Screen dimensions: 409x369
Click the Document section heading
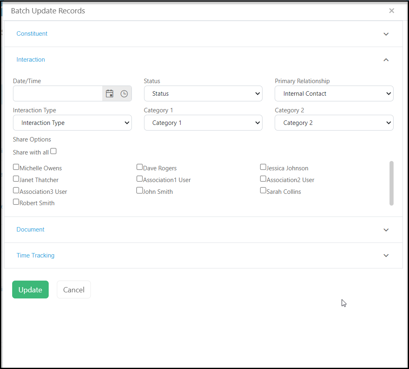pos(30,230)
